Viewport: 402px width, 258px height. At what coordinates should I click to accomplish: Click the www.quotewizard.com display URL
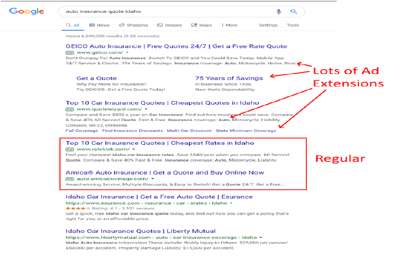click(x=109, y=109)
